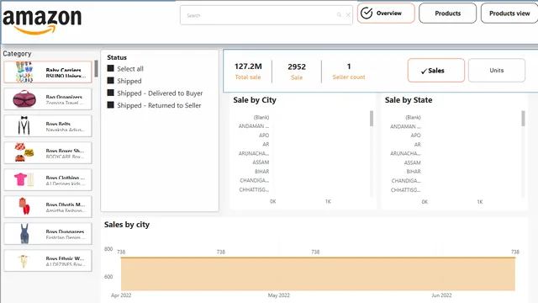This screenshot has height=303, width=538.
Task: Toggle Shipped - Returned to Seller checkbox
Action: [x=110, y=104]
